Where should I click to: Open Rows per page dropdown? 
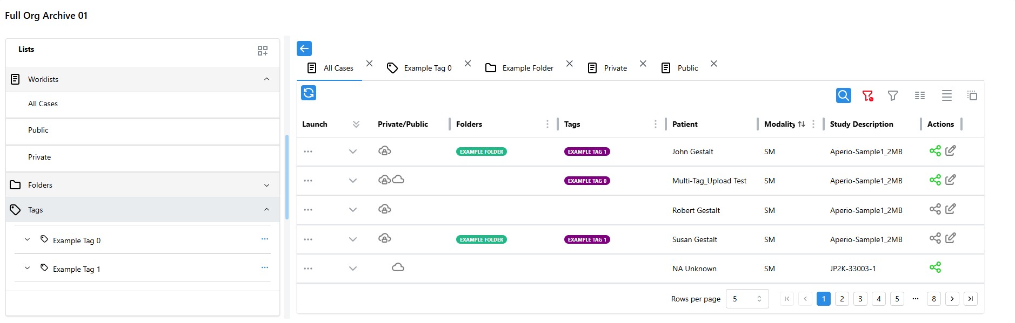[x=747, y=299]
